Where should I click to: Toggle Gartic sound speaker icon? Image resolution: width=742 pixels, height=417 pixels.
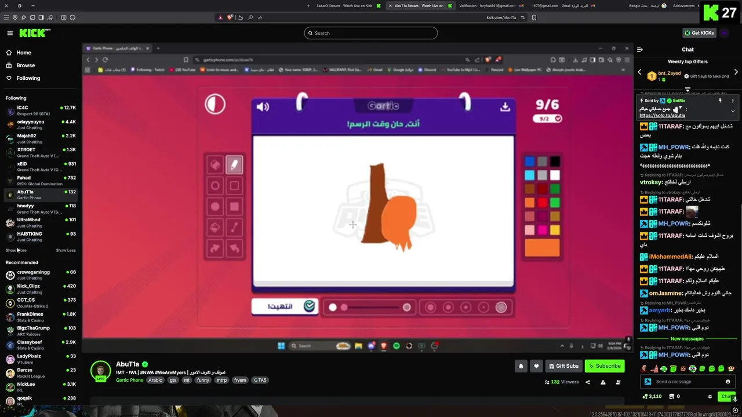point(263,107)
